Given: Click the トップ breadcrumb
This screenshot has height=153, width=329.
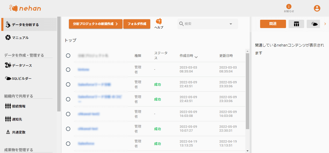Looking at the screenshot, I should [70, 40].
